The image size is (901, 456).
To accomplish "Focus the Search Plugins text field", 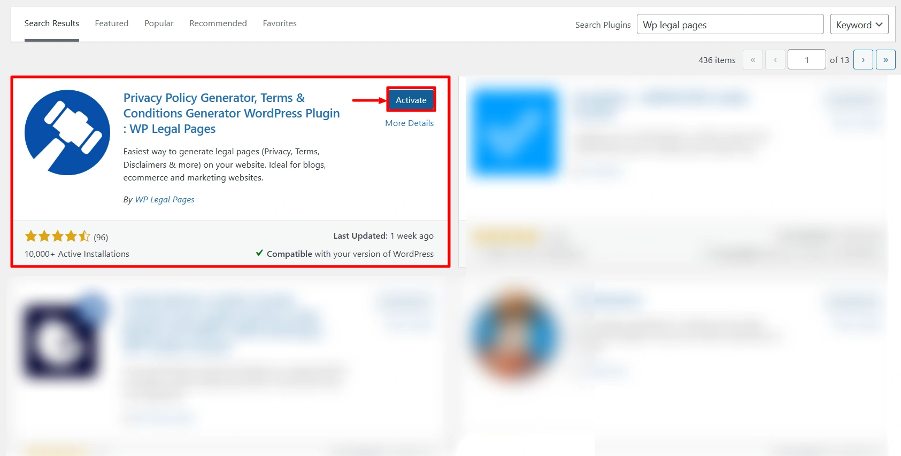I will coord(730,25).
